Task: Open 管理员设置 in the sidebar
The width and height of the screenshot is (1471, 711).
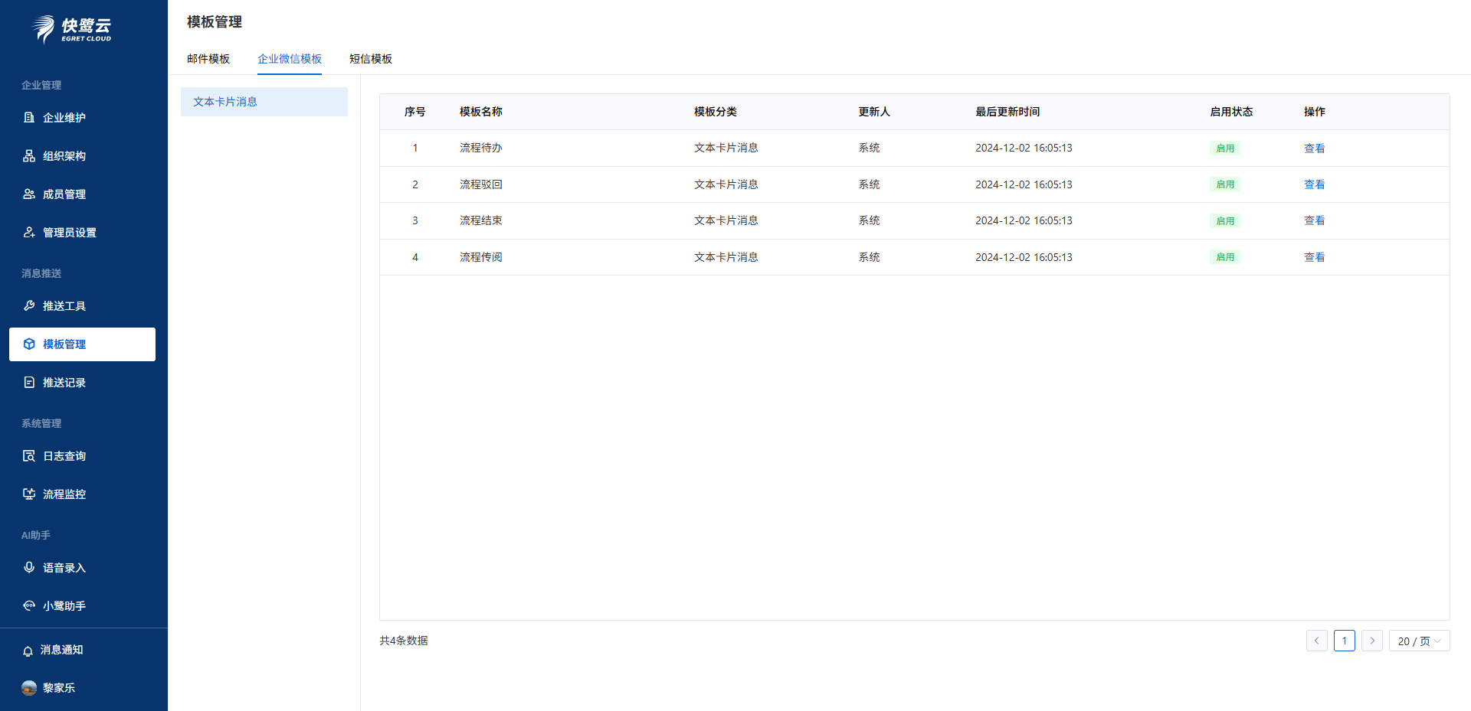Action: 69,233
